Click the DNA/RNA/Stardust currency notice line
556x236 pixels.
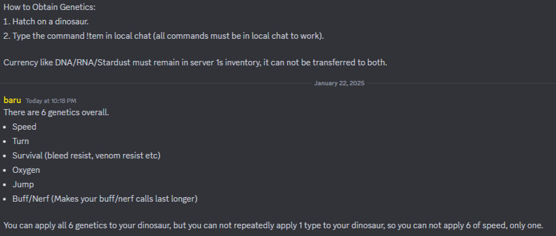coord(195,63)
